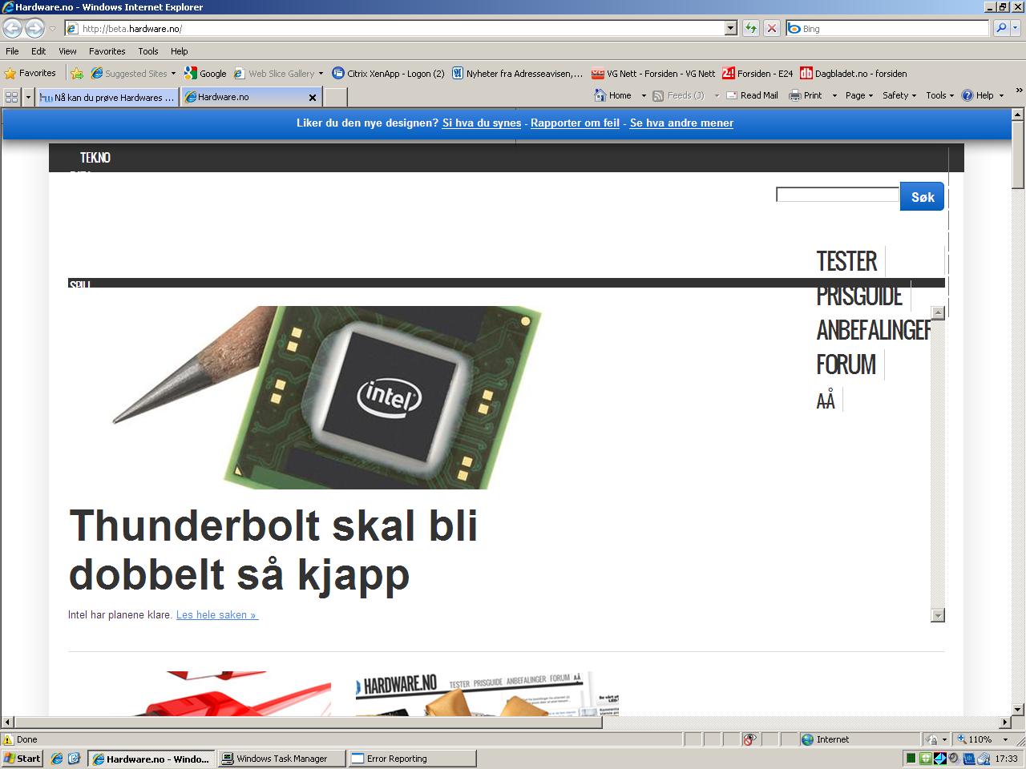This screenshot has height=769, width=1026.
Task: Click the pop-up blocker icon in status bar
Action: click(x=749, y=739)
